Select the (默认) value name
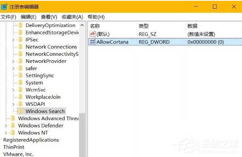Screen dimensions: 242x157 point(103,34)
